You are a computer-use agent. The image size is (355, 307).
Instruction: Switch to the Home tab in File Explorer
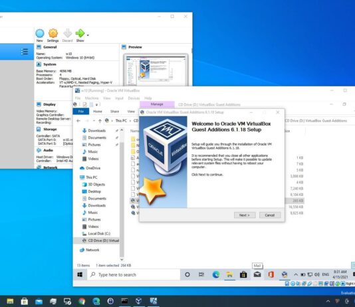click(x=98, y=112)
